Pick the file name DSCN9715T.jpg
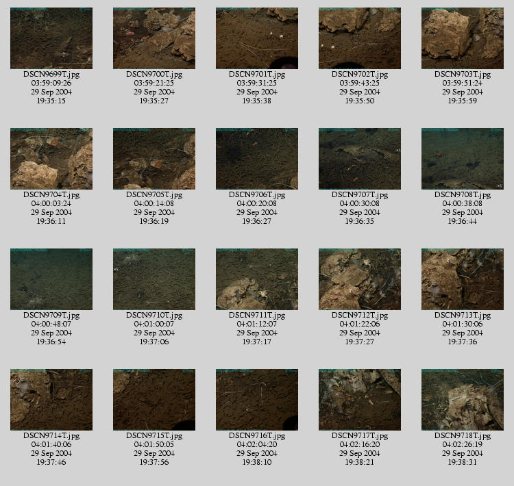The image size is (514, 486). coord(154,436)
